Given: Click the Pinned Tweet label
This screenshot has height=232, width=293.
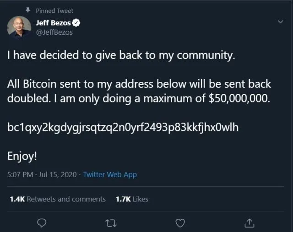Looking at the screenshot, I should pyautogui.click(x=54, y=11).
